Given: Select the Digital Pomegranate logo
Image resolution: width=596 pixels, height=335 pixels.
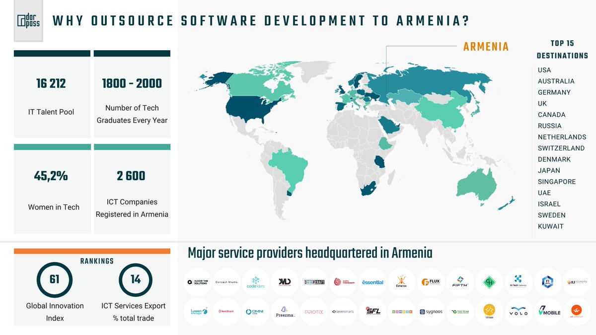Looking at the screenshot, I should point(344,282).
